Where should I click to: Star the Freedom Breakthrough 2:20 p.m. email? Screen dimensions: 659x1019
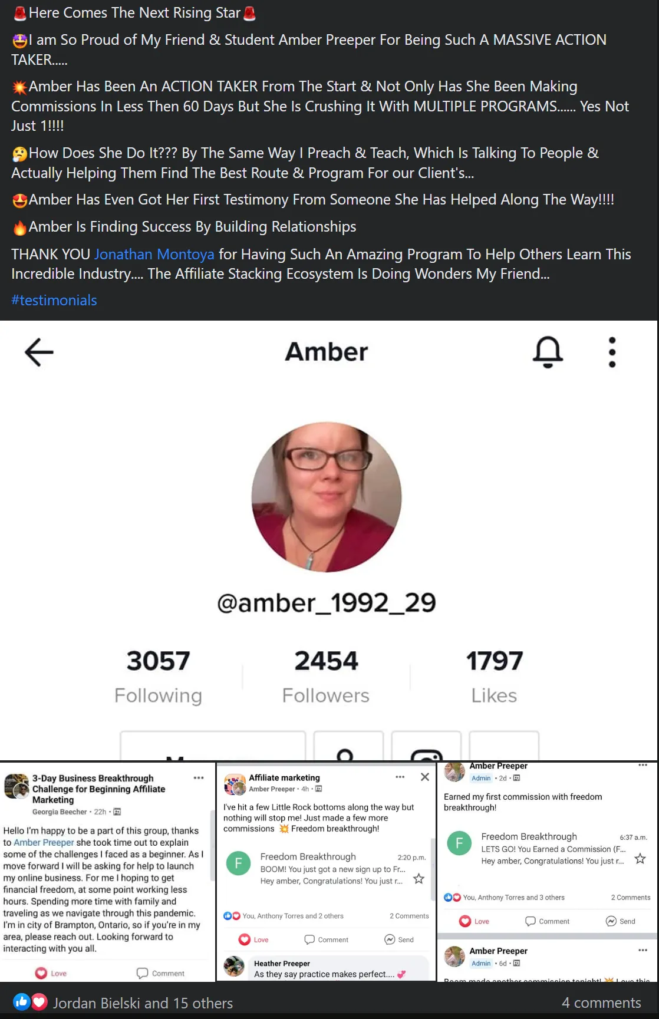point(419,879)
